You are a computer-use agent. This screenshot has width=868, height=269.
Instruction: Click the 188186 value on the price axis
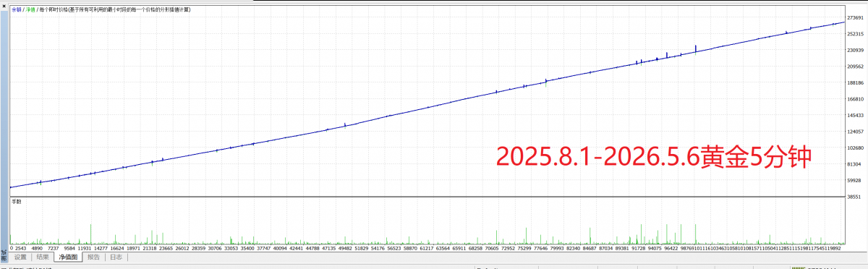click(856, 83)
